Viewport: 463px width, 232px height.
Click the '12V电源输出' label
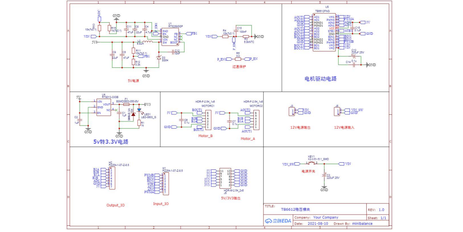click(x=300, y=128)
